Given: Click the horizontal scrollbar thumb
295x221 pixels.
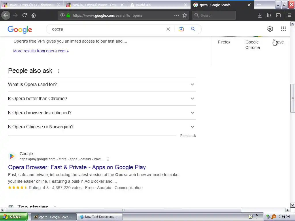Looking at the screenshot, I should click(123, 210).
